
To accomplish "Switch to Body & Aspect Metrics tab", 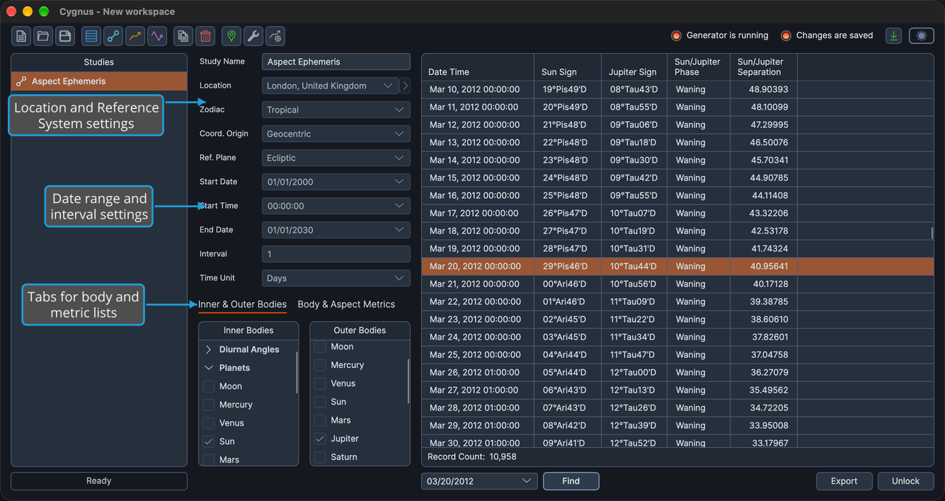I will (346, 304).
